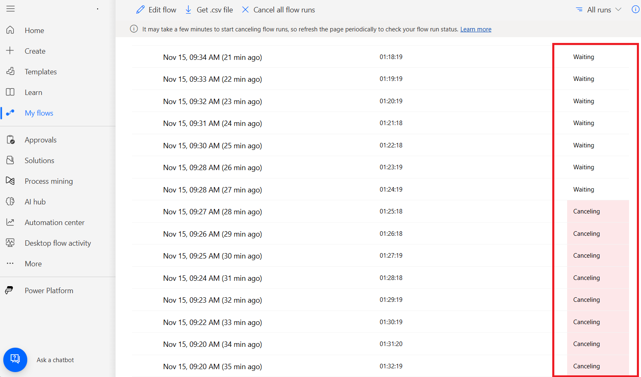The height and width of the screenshot is (377, 641).
Task: Click the Automation center chart icon
Action: 10,222
